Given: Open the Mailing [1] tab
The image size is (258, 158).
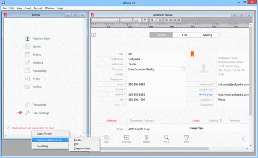Looking at the screenshot, I should pos(215,121).
